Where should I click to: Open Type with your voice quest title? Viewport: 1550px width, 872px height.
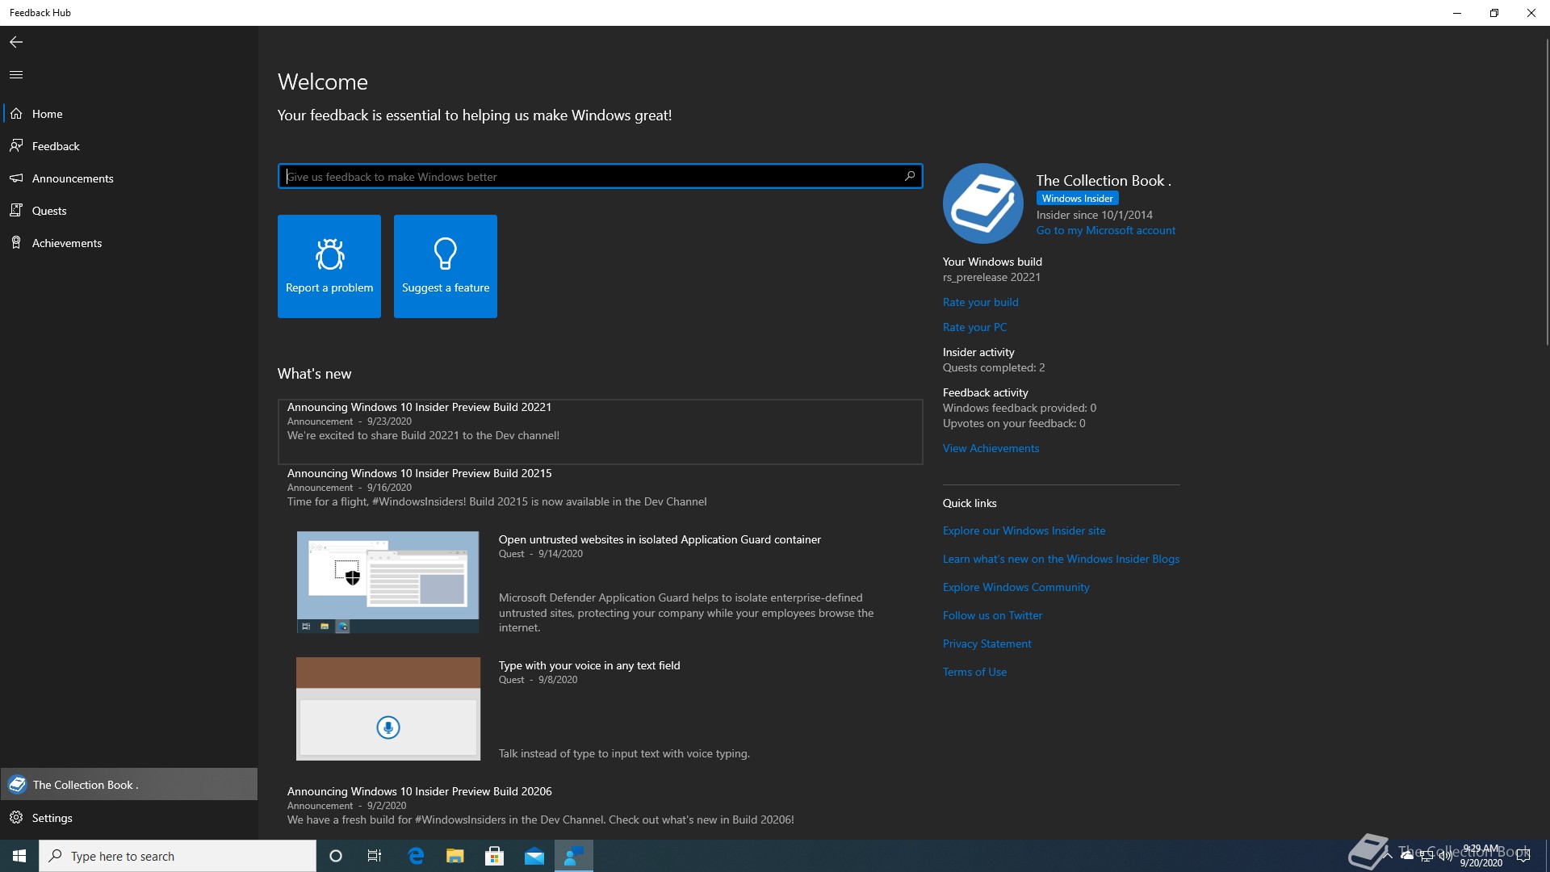tap(589, 665)
